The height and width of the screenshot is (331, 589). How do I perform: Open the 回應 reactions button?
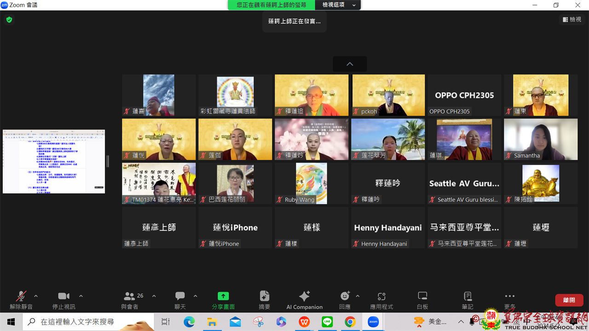coord(345,300)
